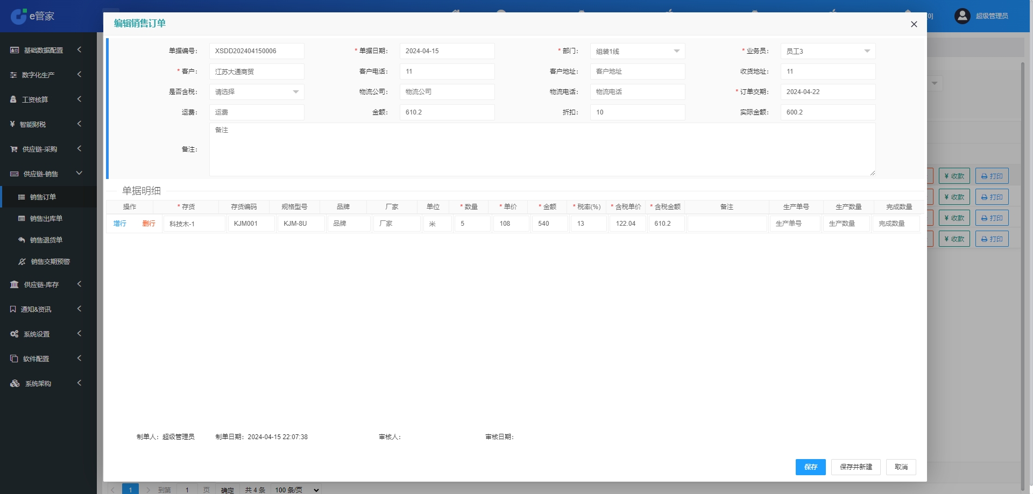Click the 运费 input field
The image size is (1033, 494).
pyautogui.click(x=257, y=112)
